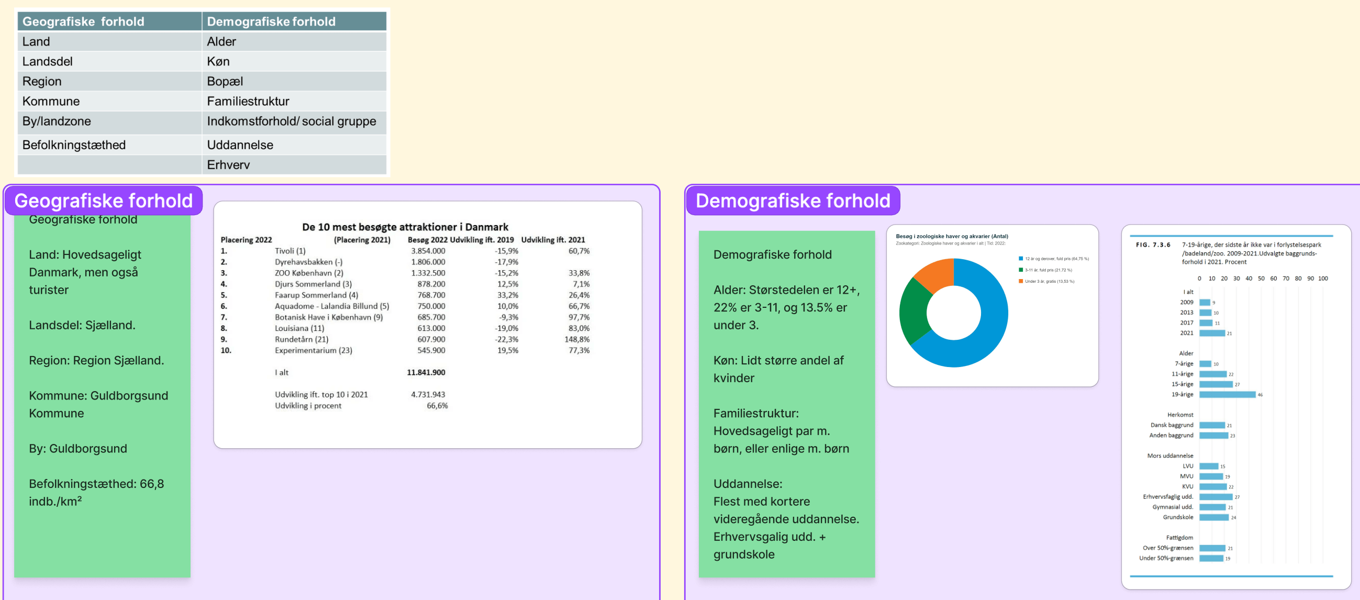Click the 'Faarup Sommerland (4)' row
Screen dimensions: 1360x600
(x=405, y=295)
